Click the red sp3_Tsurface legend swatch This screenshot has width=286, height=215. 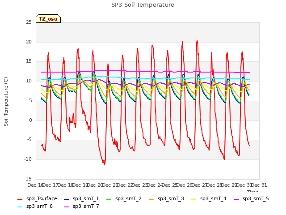tap(20, 199)
